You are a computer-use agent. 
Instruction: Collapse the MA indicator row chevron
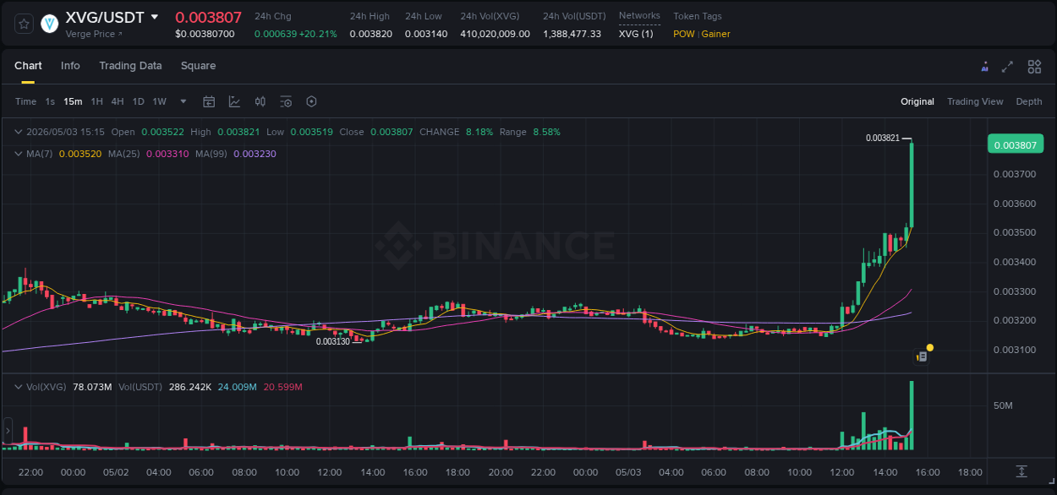point(19,154)
